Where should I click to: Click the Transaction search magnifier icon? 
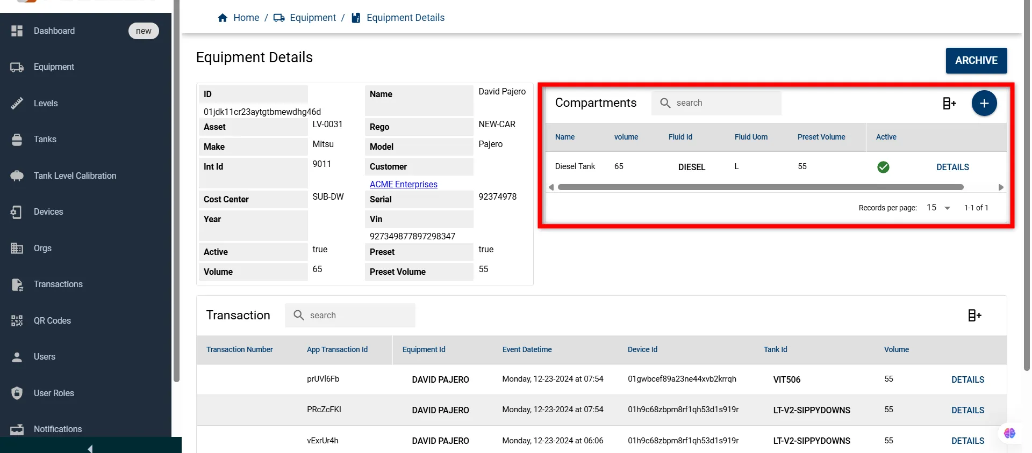[299, 315]
